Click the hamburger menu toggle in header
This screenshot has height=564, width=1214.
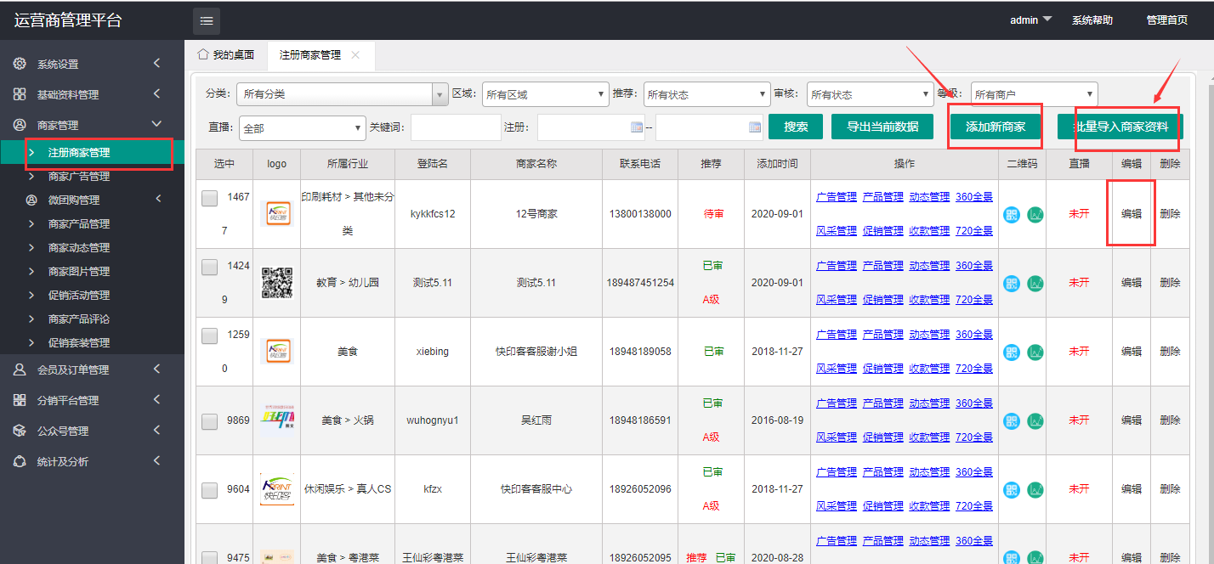click(x=206, y=21)
